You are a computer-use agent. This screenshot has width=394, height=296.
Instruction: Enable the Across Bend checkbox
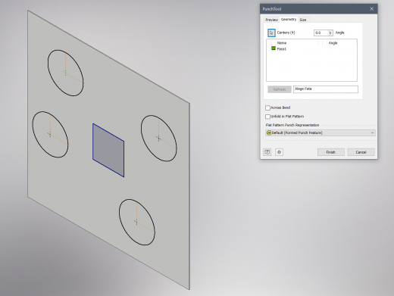267,107
